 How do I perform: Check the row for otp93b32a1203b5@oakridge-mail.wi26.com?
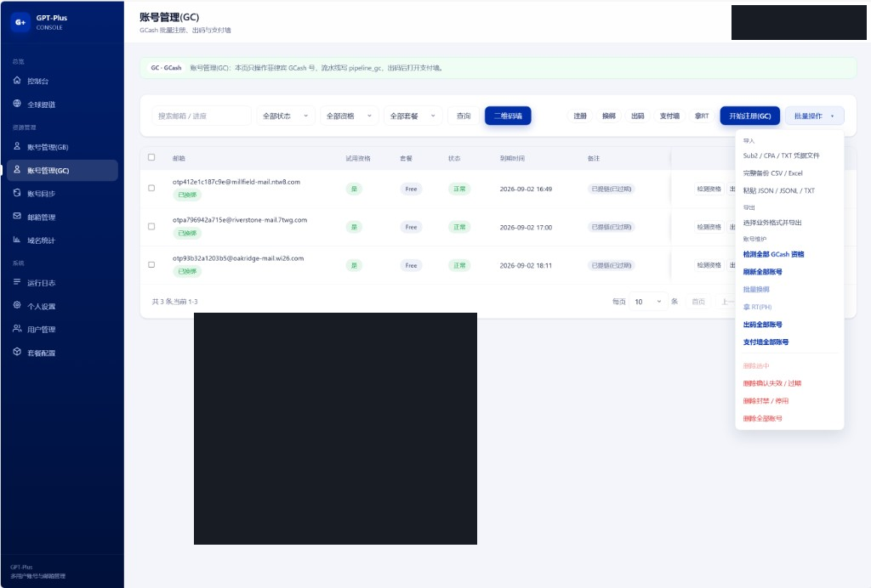pos(151,264)
